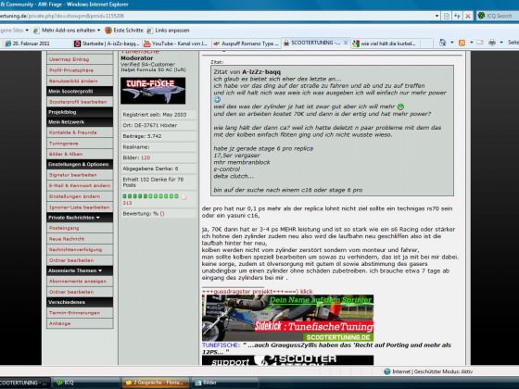This screenshot has width=519, height=389.
Task: Click the refresh arrows icon in address bar
Action: 457,16
